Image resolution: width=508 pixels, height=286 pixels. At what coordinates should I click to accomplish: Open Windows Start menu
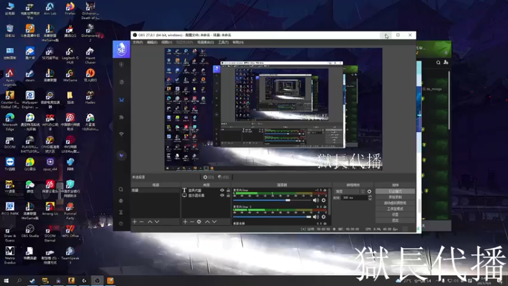(x=6, y=281)
